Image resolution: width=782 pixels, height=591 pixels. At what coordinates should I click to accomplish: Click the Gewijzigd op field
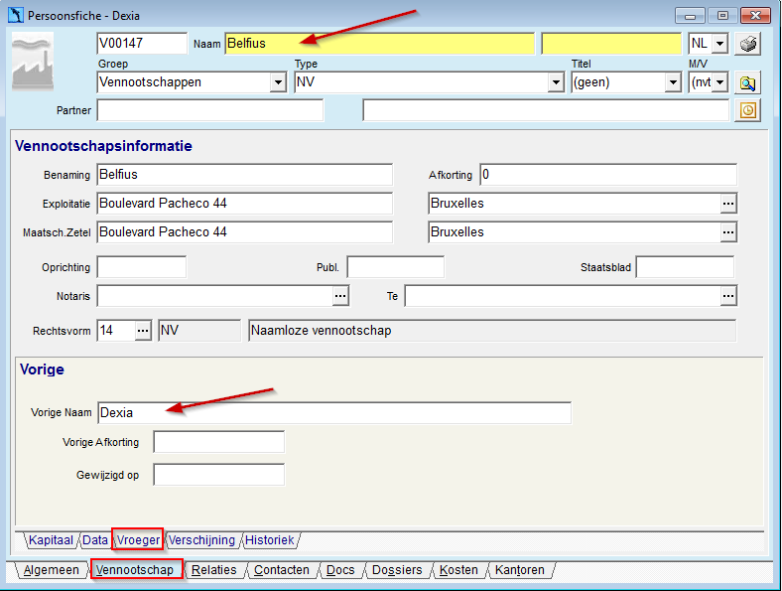coord(219,475)
